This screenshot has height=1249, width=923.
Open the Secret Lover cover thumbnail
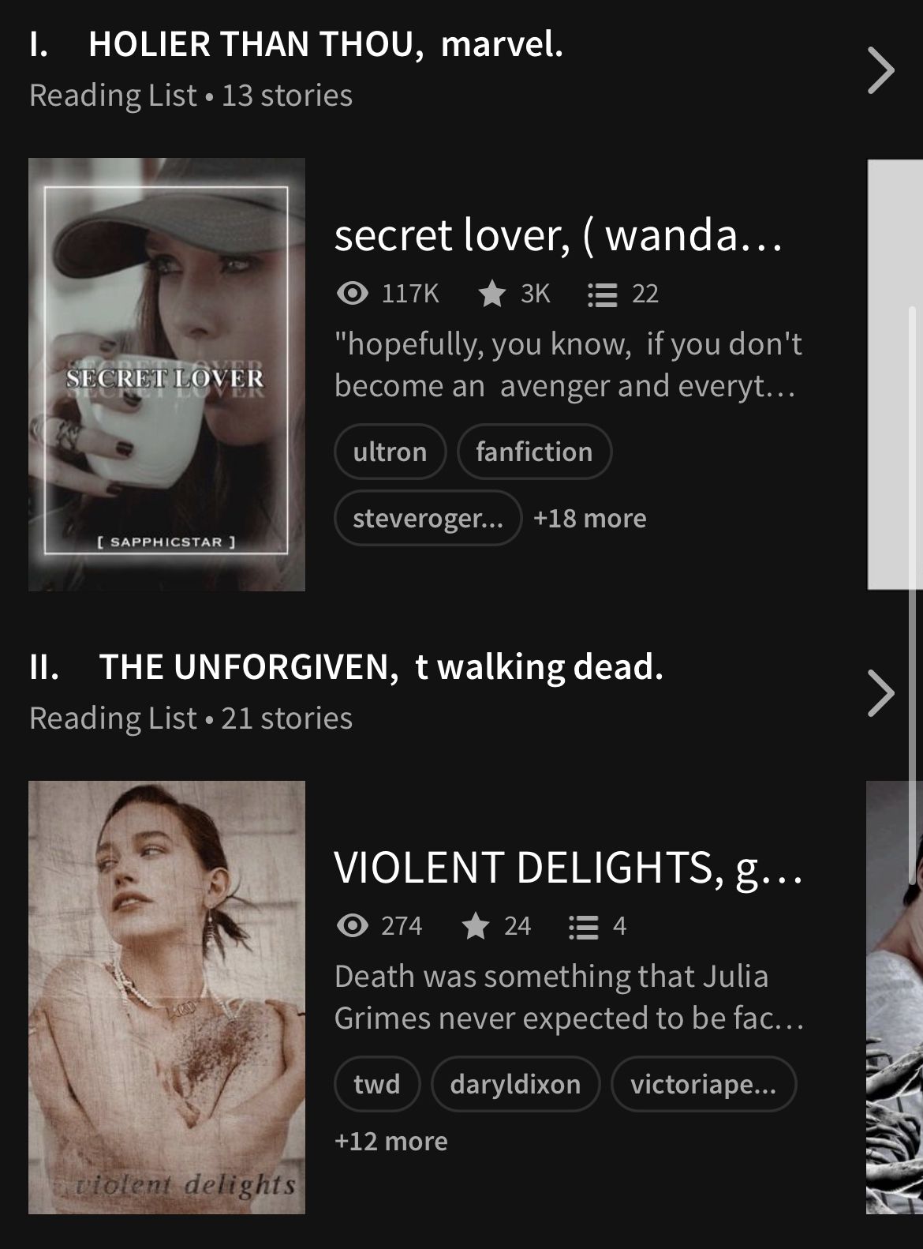click(x=166, y=374)
